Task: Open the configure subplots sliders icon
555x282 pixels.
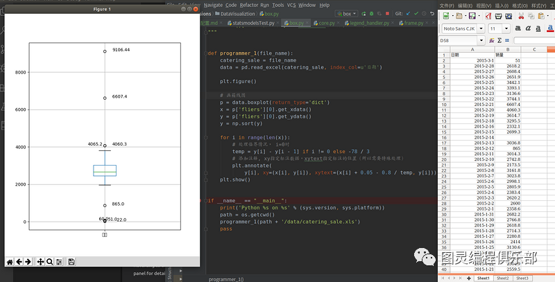Action: [59, 262]
